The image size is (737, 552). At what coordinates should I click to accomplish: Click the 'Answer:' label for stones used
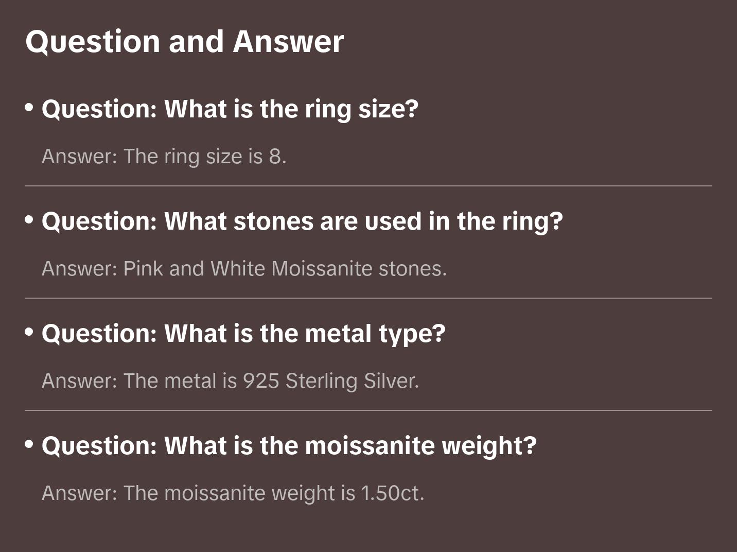[80, 269]
